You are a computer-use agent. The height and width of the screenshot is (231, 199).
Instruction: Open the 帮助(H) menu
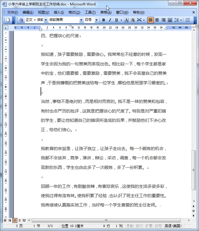tap(139, 12)
